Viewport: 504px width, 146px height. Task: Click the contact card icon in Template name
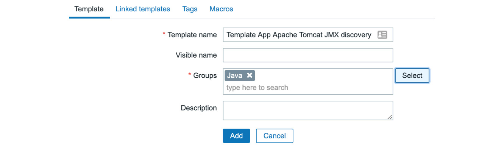click(x=382, y=35)
